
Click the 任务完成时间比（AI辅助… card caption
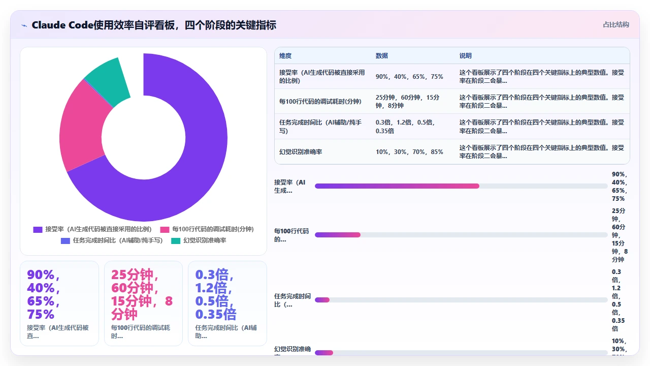(x=226, y=331)
